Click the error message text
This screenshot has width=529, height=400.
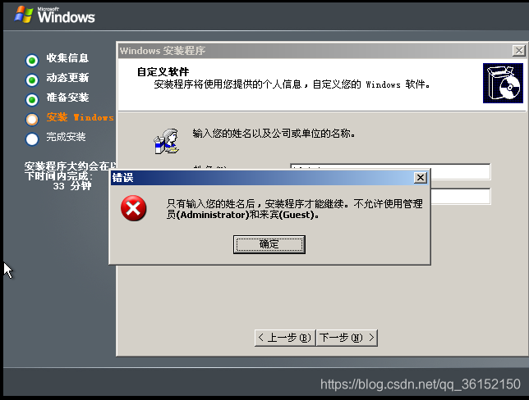pyautogui.click(x=294, y=209)
